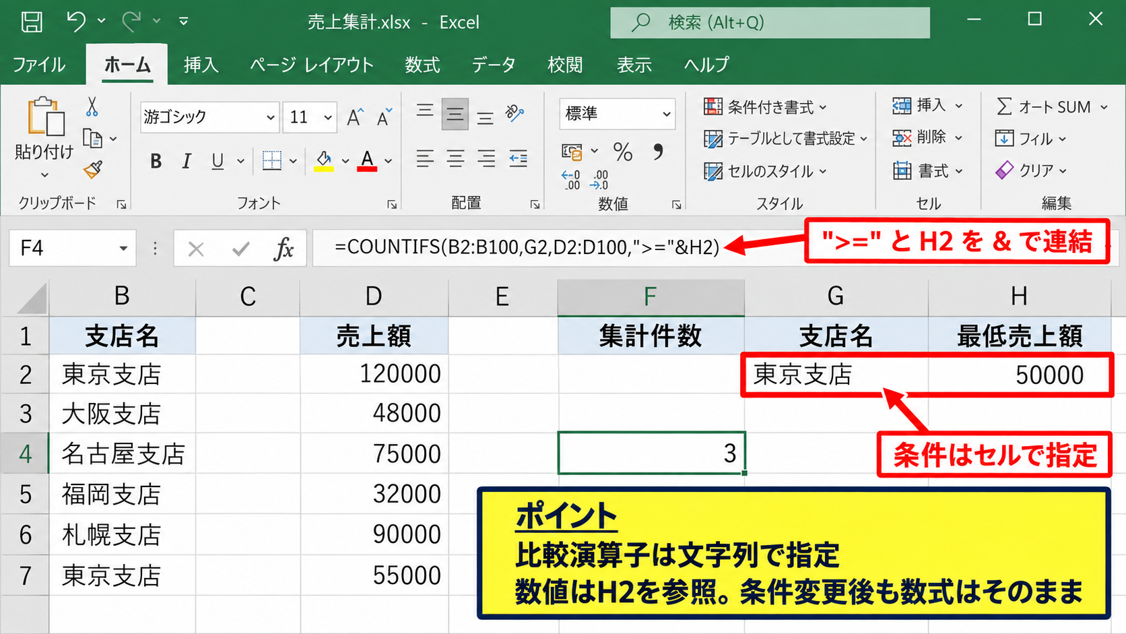Screen dimensions: 1126x634
Task: Click the 削除 cells button
Action: pos(927,137)
